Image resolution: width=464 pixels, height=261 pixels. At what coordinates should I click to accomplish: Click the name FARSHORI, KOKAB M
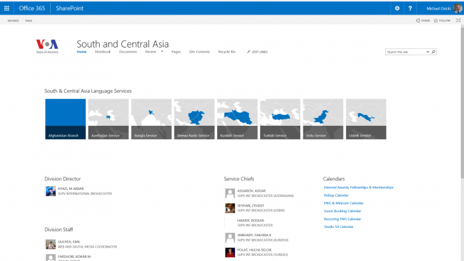(x=74, y=257)
